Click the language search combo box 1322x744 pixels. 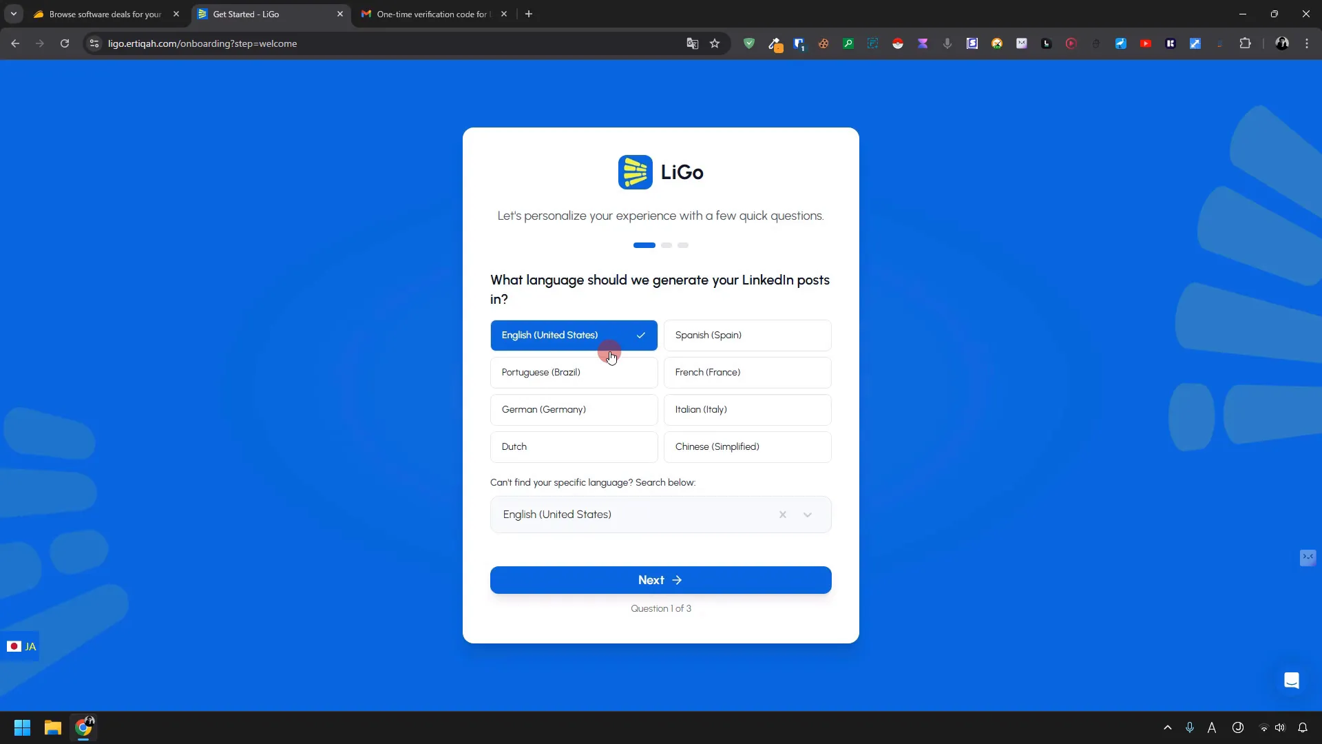tap(660, 515)
